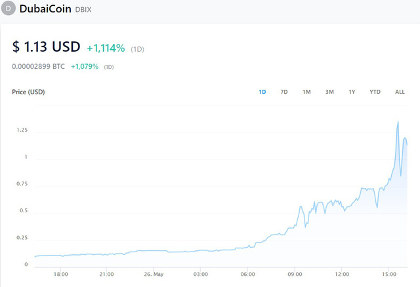Image resolution: width=420 pixels, height=287 pixels.
Task: Click the +1,114% USD change value
Action: (106, 48)
